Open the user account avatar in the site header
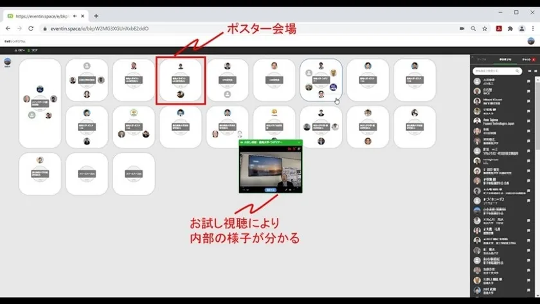540x304 pixels. [x=531, y=41]
